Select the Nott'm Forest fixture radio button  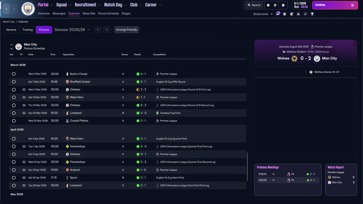tap(14, 74)
